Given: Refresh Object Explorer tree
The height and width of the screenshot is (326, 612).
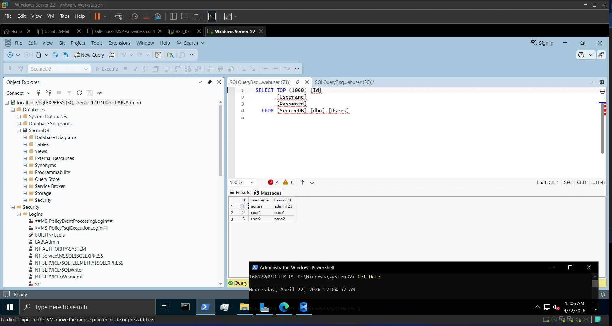Looking at the screenshot, I should pyautogui.click(x=79, y=93).
